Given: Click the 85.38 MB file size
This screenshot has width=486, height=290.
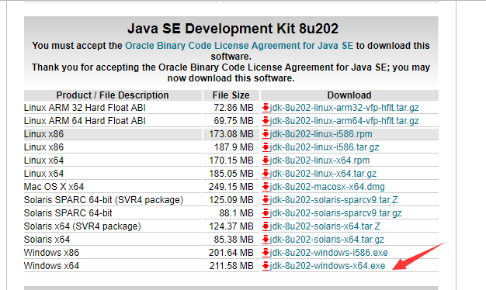Looking at the screenshot, I should pyautogui.click(x=234, y=240).
